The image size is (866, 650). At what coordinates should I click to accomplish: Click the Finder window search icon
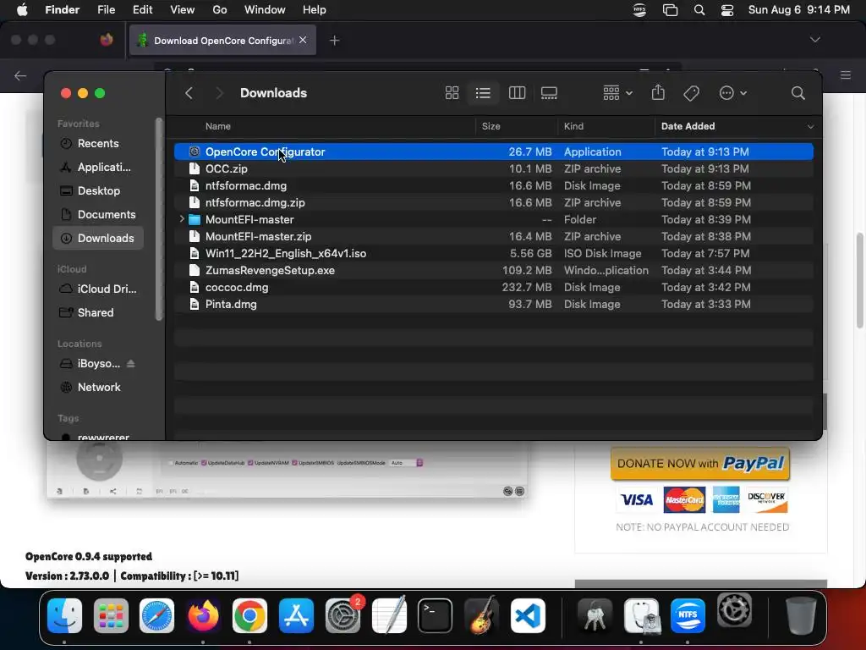pos(797,93)
